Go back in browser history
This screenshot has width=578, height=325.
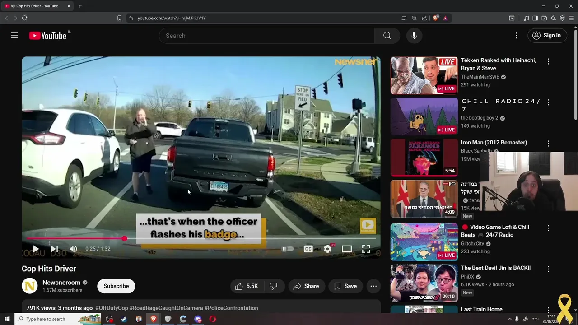(6, 18)
